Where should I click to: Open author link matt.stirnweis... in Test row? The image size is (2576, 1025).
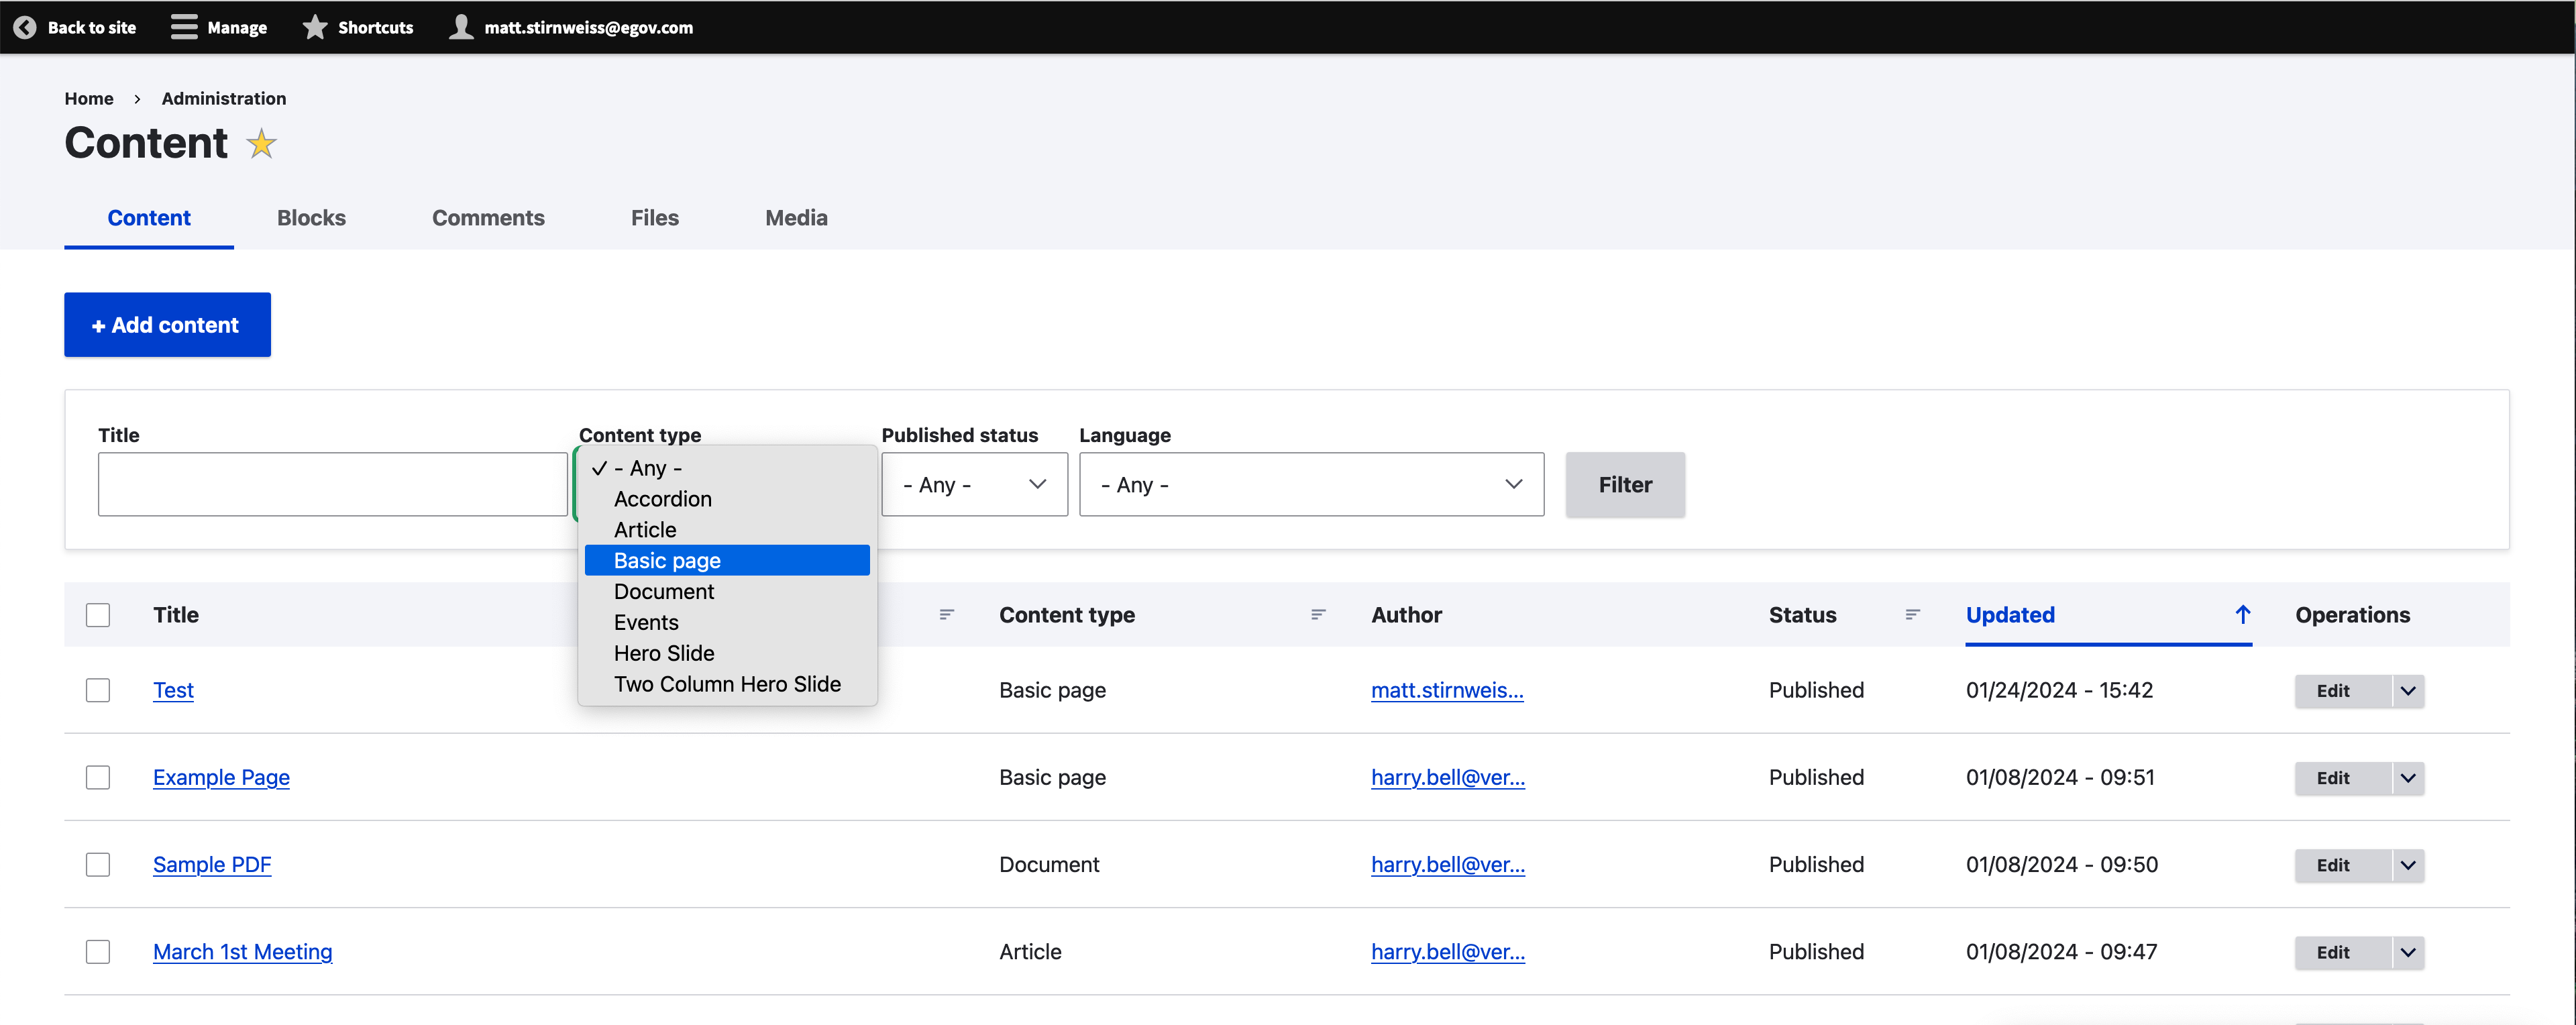click(x=1447, y=690)
